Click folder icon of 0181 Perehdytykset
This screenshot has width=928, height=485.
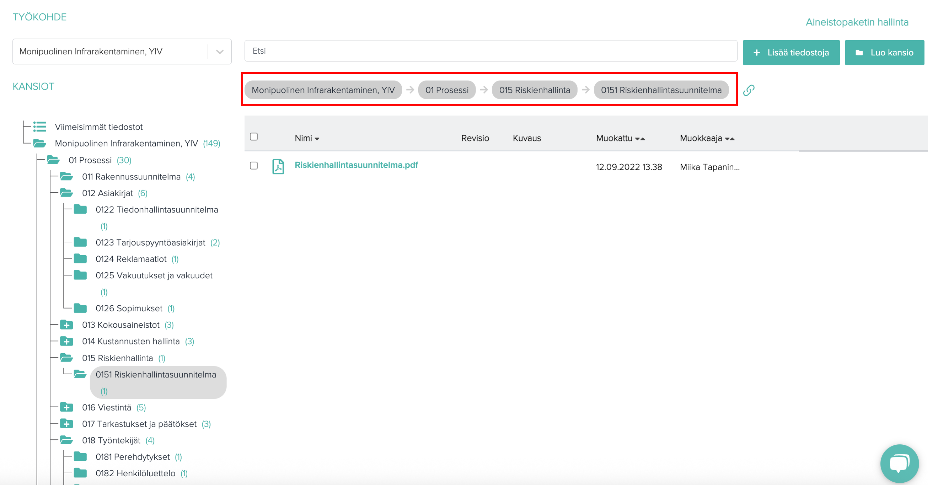click(80, 456)
